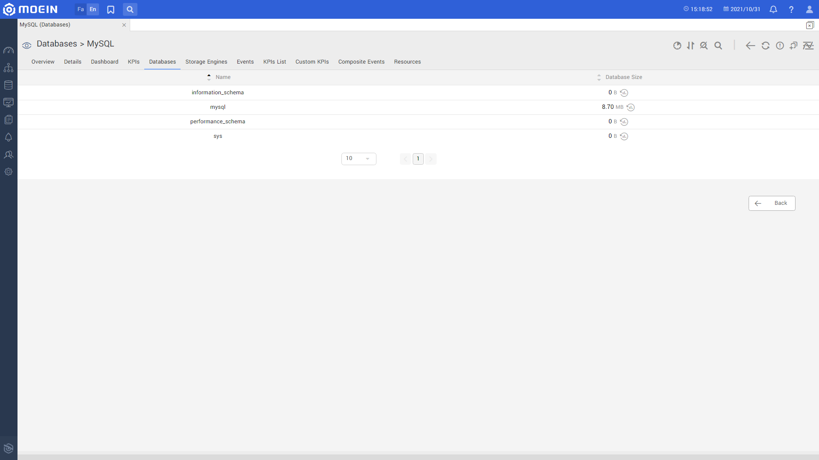
Task: Click the bookmark icon in top bar
Action: point(111,9)
